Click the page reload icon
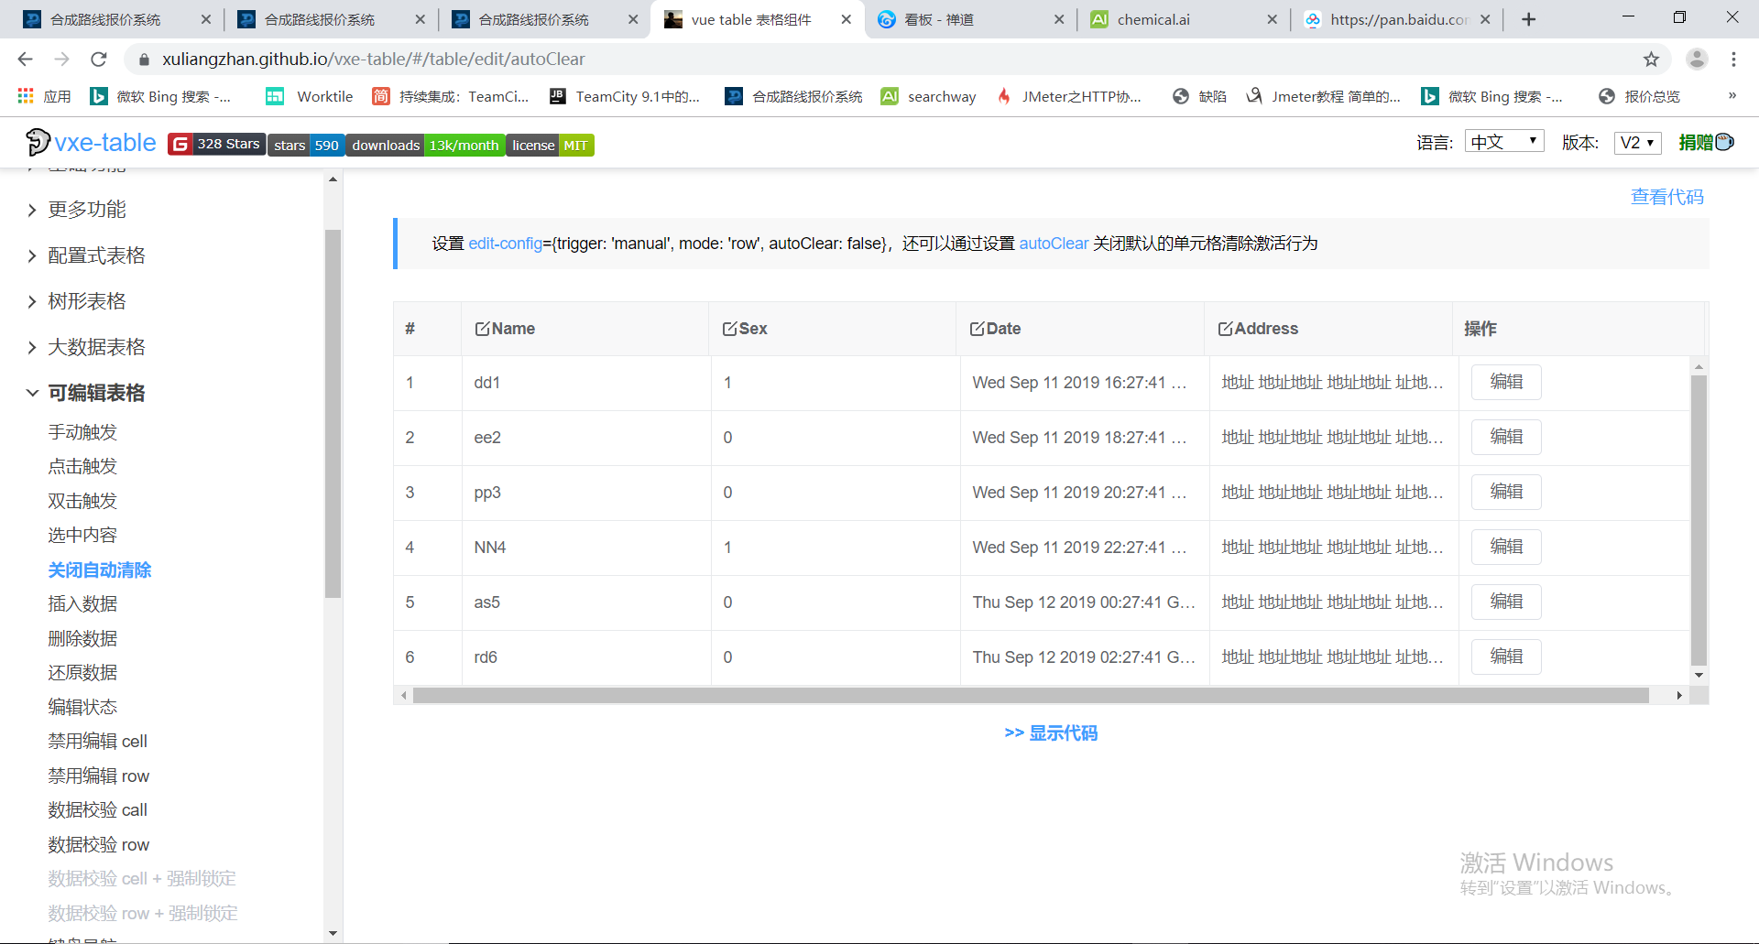This screenshot has width=1759, height=944. (99, 60)
